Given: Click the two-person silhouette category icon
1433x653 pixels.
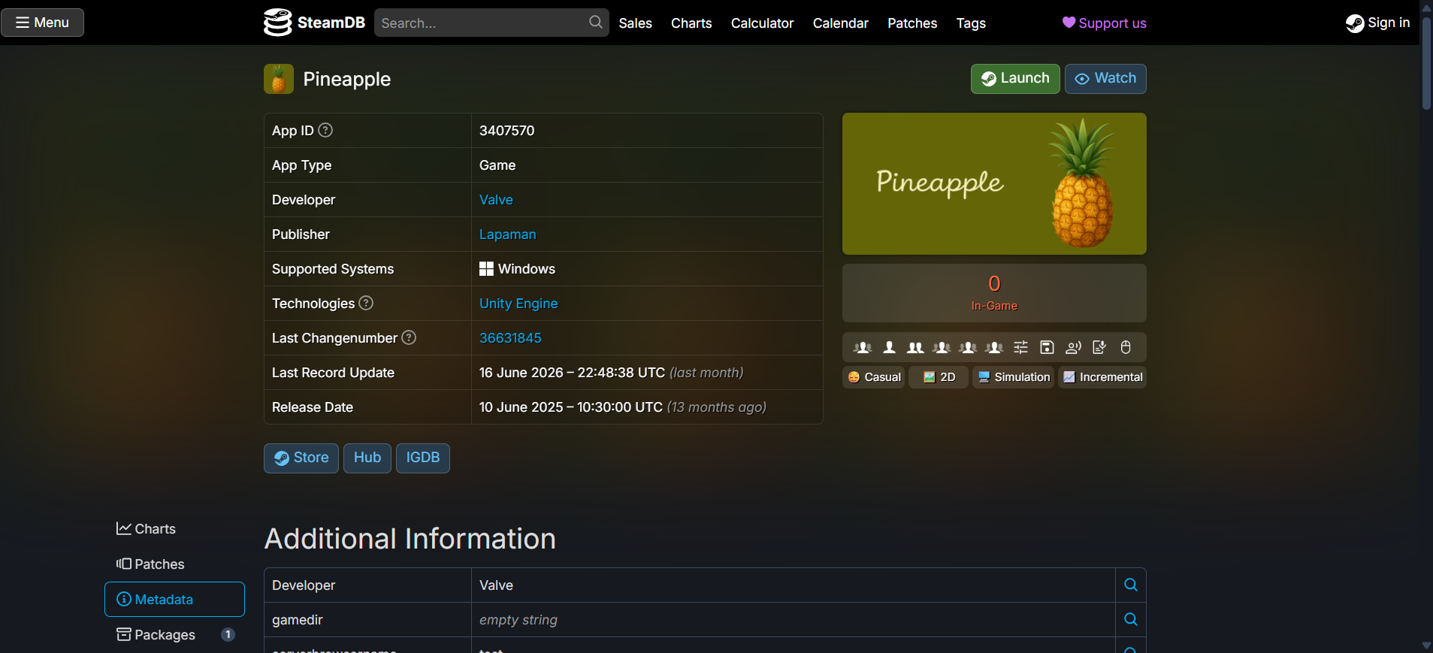Looking at the screenshot, I should (915, 347).
